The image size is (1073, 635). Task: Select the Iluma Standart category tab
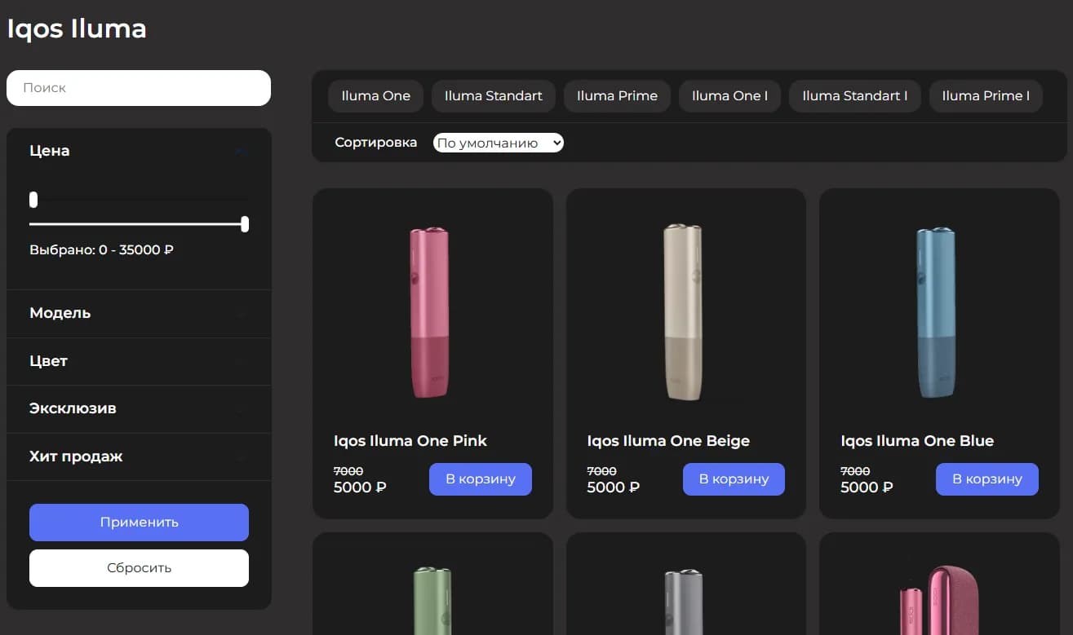pos(493,95)
